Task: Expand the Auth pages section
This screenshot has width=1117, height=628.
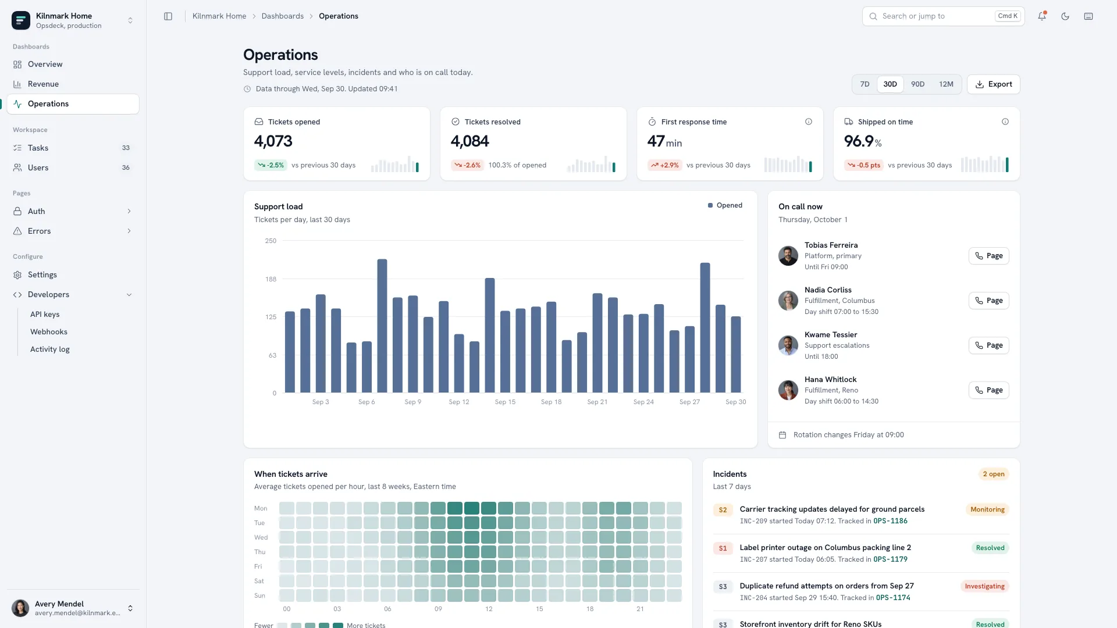Action: [73, 212]
